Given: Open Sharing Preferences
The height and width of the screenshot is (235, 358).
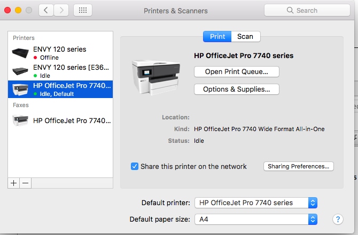Looking at the screenshot, I should [298, 166].
